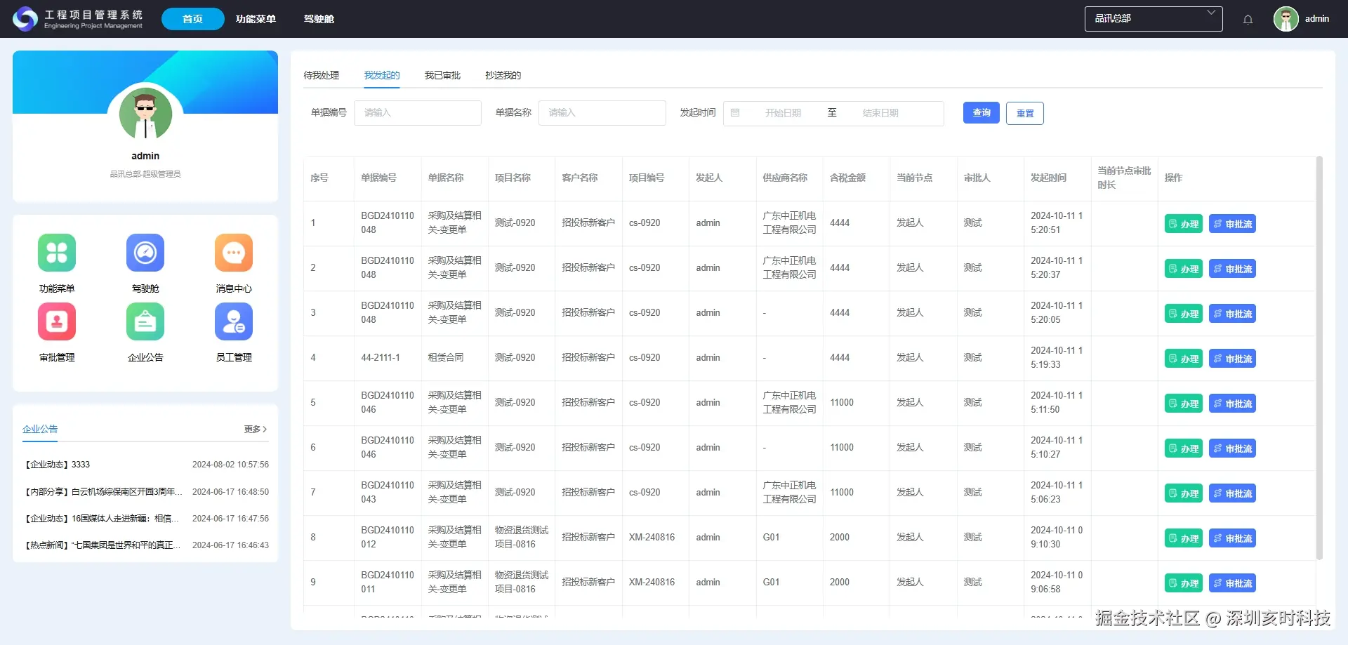Image resolution: width=1348 pixels, height=645 pixels.
Task: Click the table's vertical scrollbar
Action: 1319,358
